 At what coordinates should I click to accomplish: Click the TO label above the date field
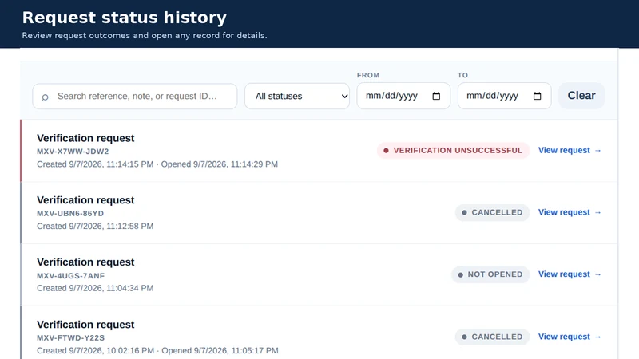pyautogui.click(x=462, y=75)
